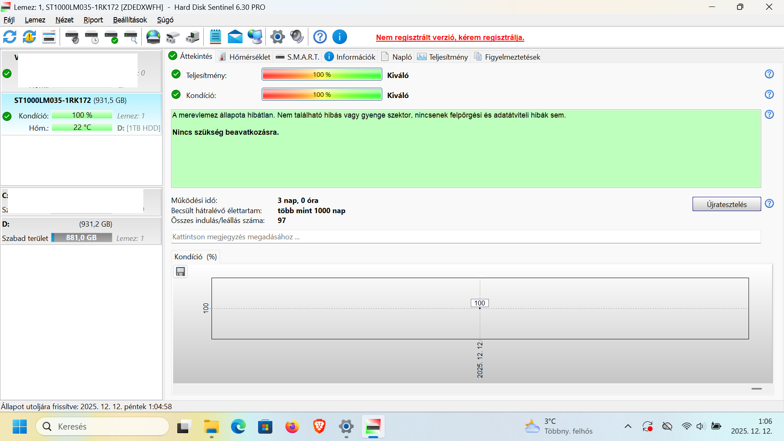Screen dimensions: 784x441
Task: Click the disk with magnifier toolbar icon
Action: (x=131, y=37)
